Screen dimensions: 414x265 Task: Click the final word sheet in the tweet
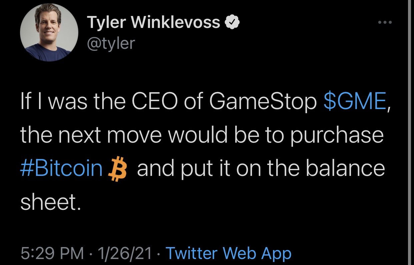50,201
